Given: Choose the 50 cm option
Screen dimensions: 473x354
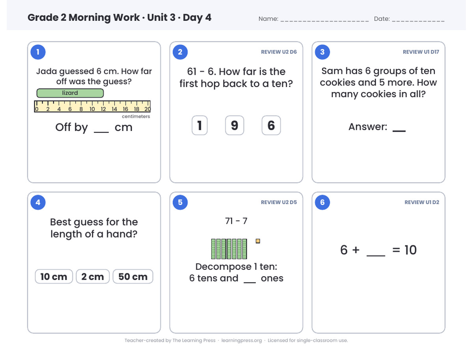Looking at the screenshot, I should pos(133,277).
